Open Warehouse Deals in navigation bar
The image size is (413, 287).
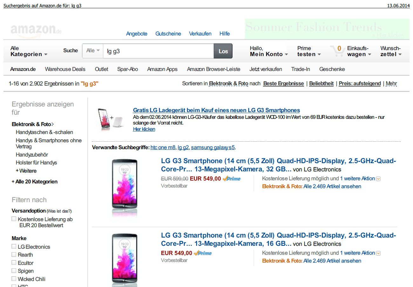(65, 69)
